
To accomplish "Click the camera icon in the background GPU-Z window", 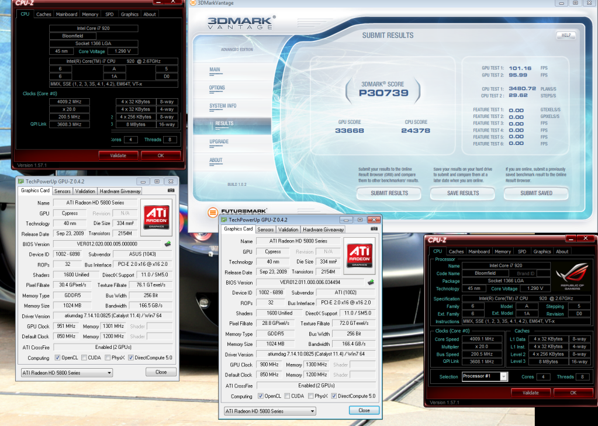I will click(171, 191).
